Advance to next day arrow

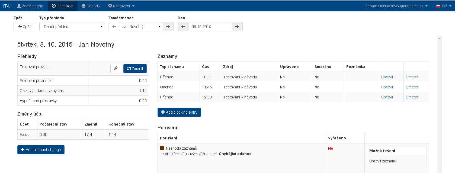click(237, 27)
